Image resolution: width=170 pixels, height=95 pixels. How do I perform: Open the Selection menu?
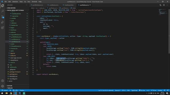tap(15, 2)
